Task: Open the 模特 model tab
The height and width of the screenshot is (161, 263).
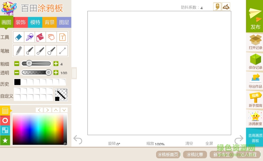Action: (x=35, y=22)
